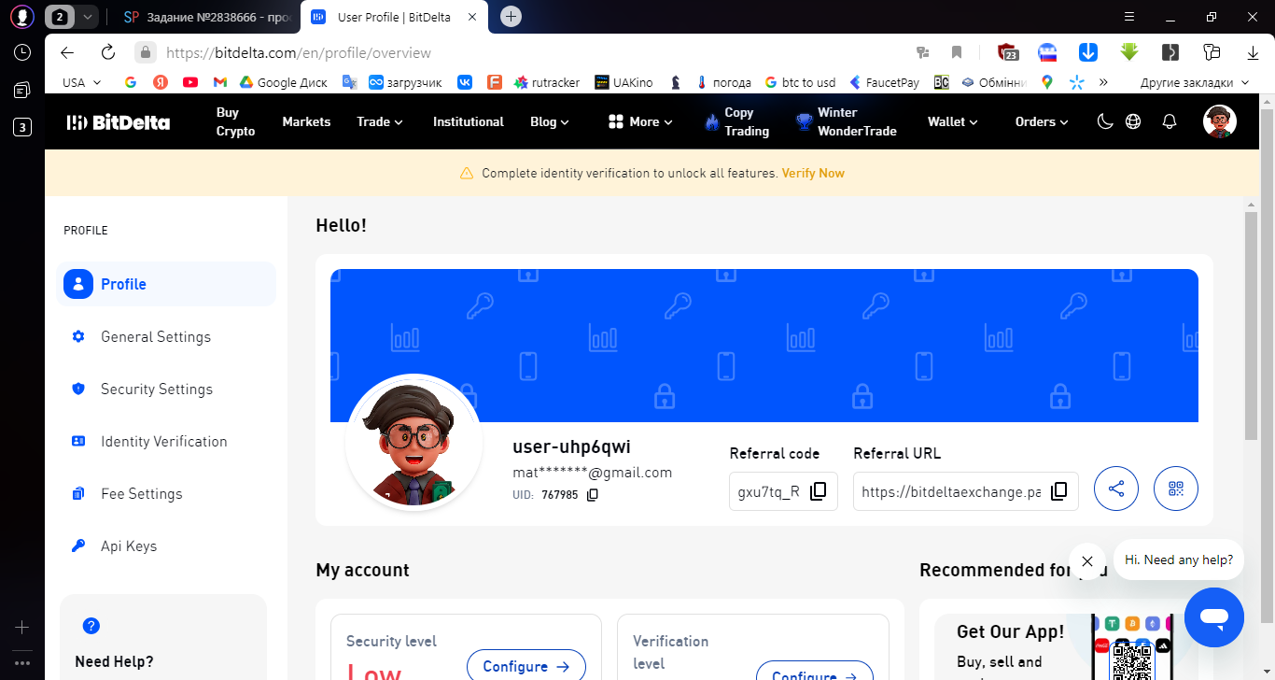1275x680 pixels.
Task: Open Winter WonderTrade
Action: point(846,121)
